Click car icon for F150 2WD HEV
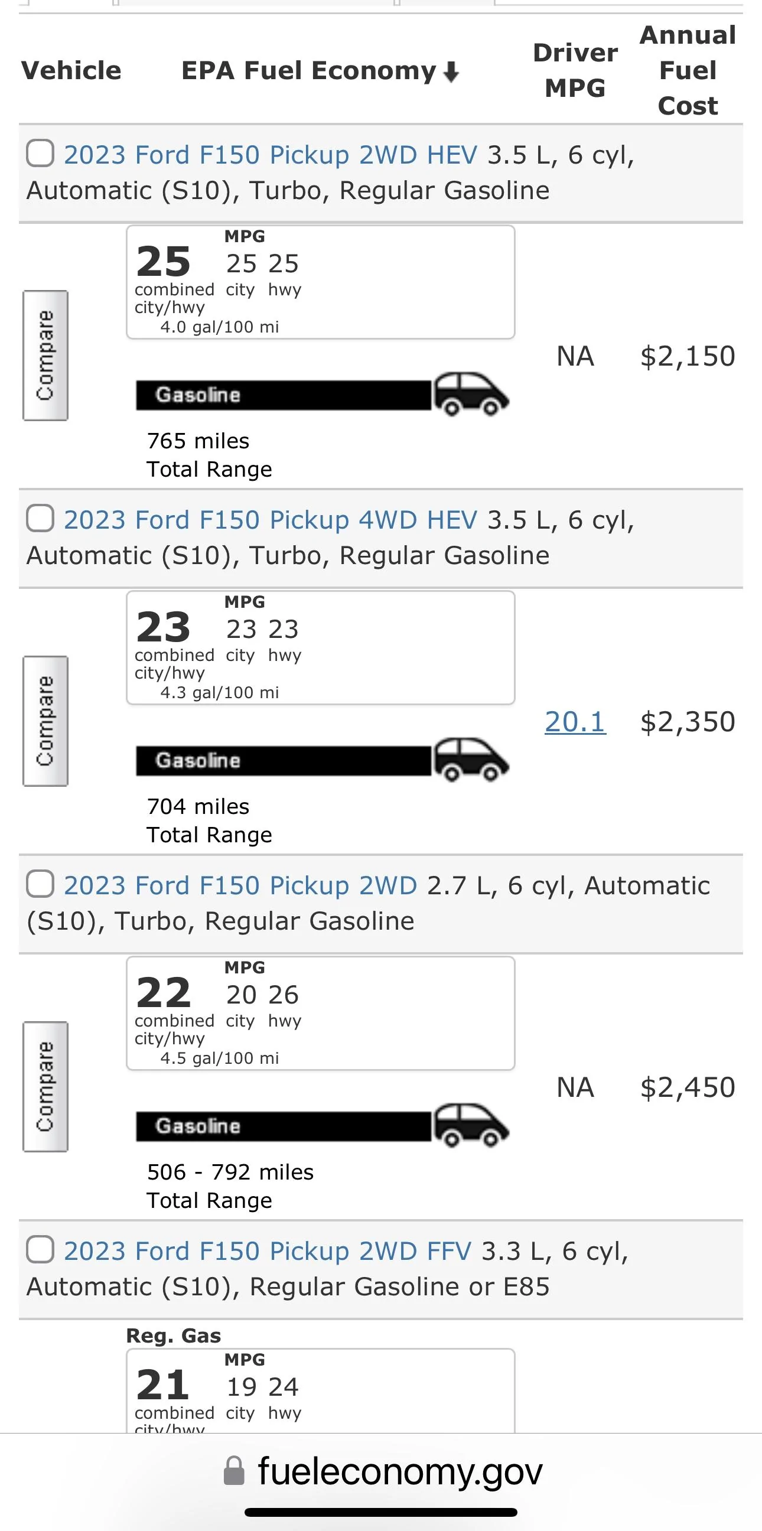The image size is (762, 1531). coord(471,394)
